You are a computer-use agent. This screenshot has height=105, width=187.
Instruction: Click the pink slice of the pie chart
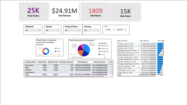coord(82,46)
